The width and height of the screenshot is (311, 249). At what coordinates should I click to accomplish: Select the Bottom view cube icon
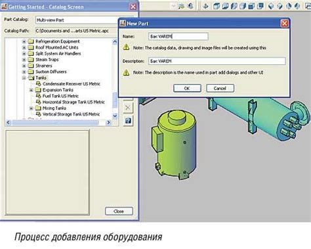click(225, 6)
